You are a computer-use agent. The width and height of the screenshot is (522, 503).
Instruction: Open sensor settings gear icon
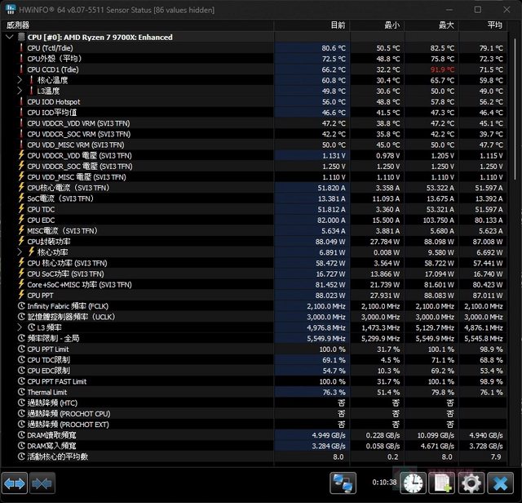click(471, 483)
